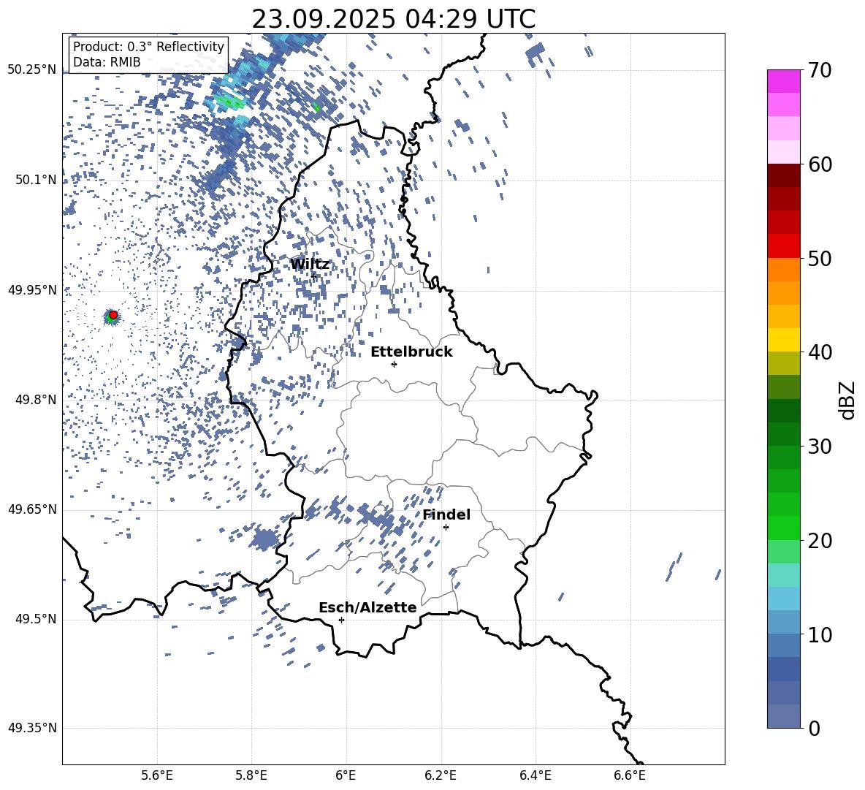Viewport: 865px width, 790px height.
Task: Click the title '23.09.2025 04:29 UTC'
Action: coord(393,19)
